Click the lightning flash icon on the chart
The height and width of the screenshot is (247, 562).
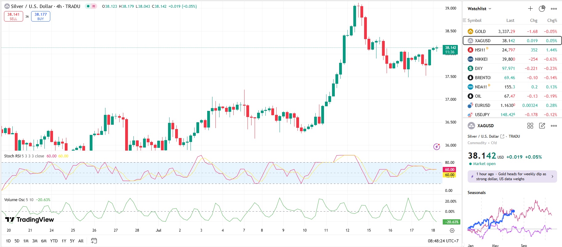(437, 147)
